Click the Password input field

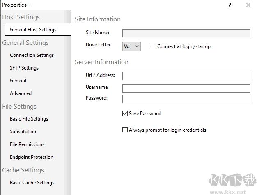(186, 99)
